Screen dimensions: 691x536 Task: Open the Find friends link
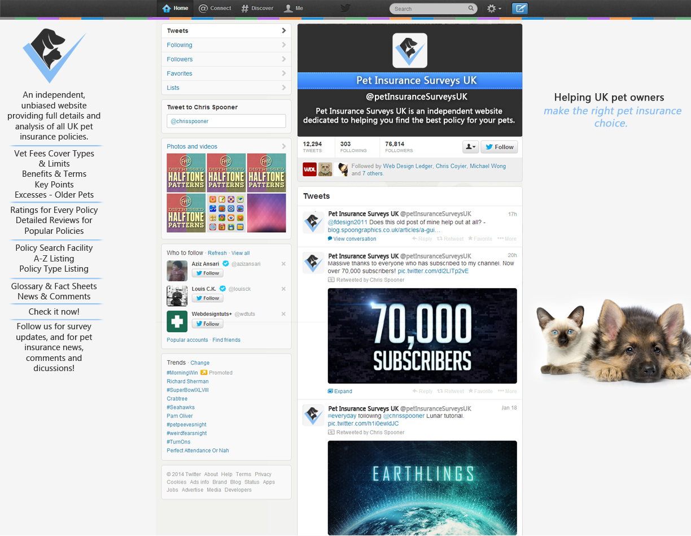point(226,340)
